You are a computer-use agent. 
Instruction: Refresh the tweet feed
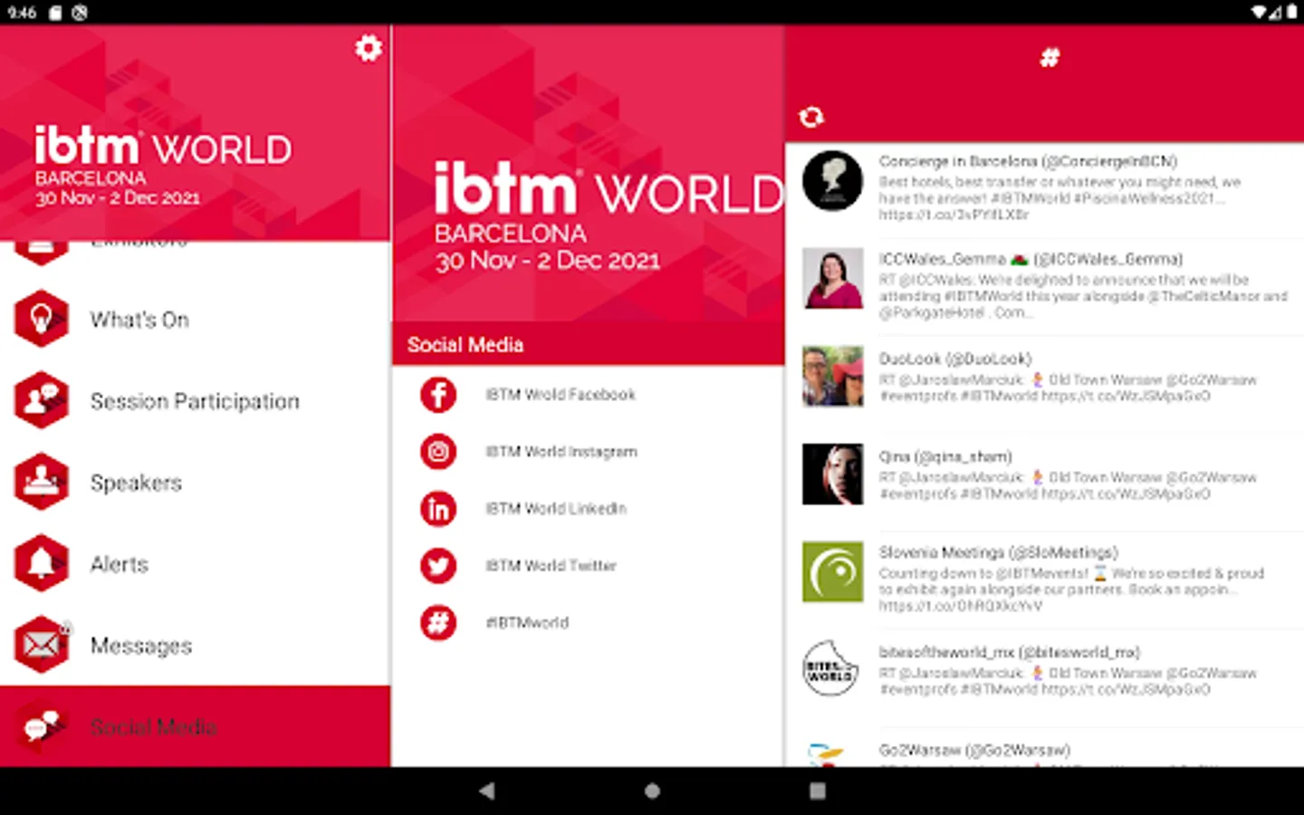coord(811,117)
